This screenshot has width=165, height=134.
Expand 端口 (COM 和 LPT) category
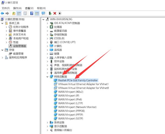tap(47, 42)
